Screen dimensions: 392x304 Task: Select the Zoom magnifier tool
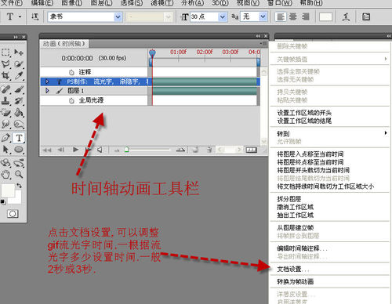(19, 174)
